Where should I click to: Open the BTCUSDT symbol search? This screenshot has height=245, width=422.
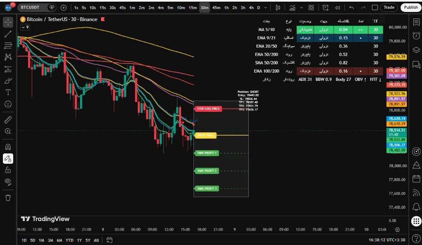coord(30,7)
